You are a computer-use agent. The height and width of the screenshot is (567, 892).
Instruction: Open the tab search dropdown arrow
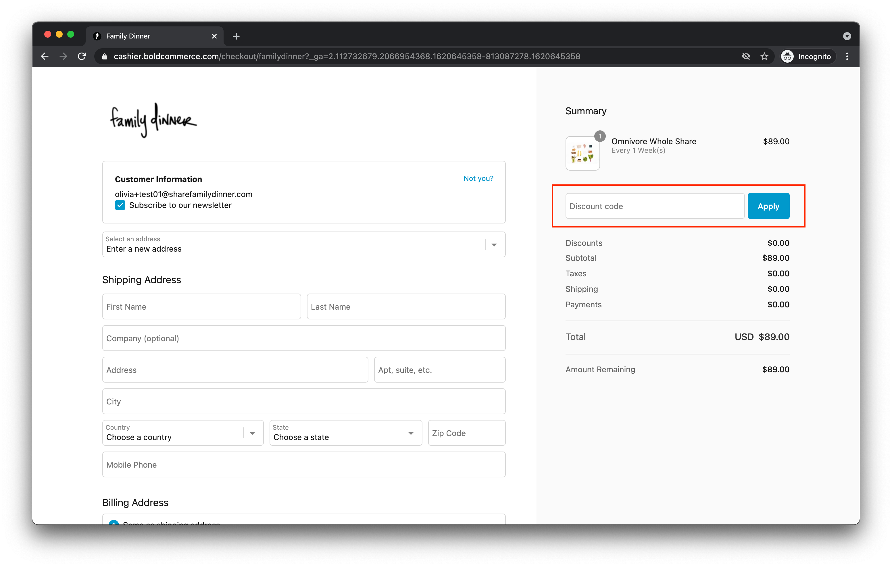[x=847, y=36]
